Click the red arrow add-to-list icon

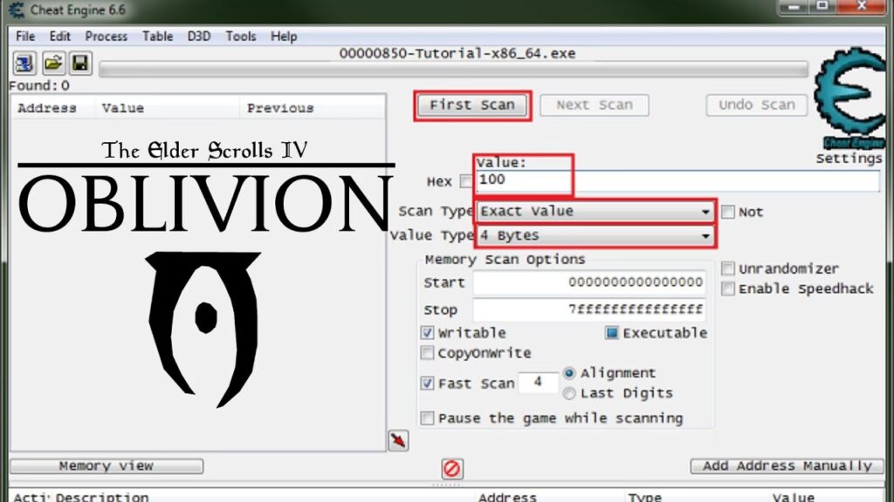[398, 440]
